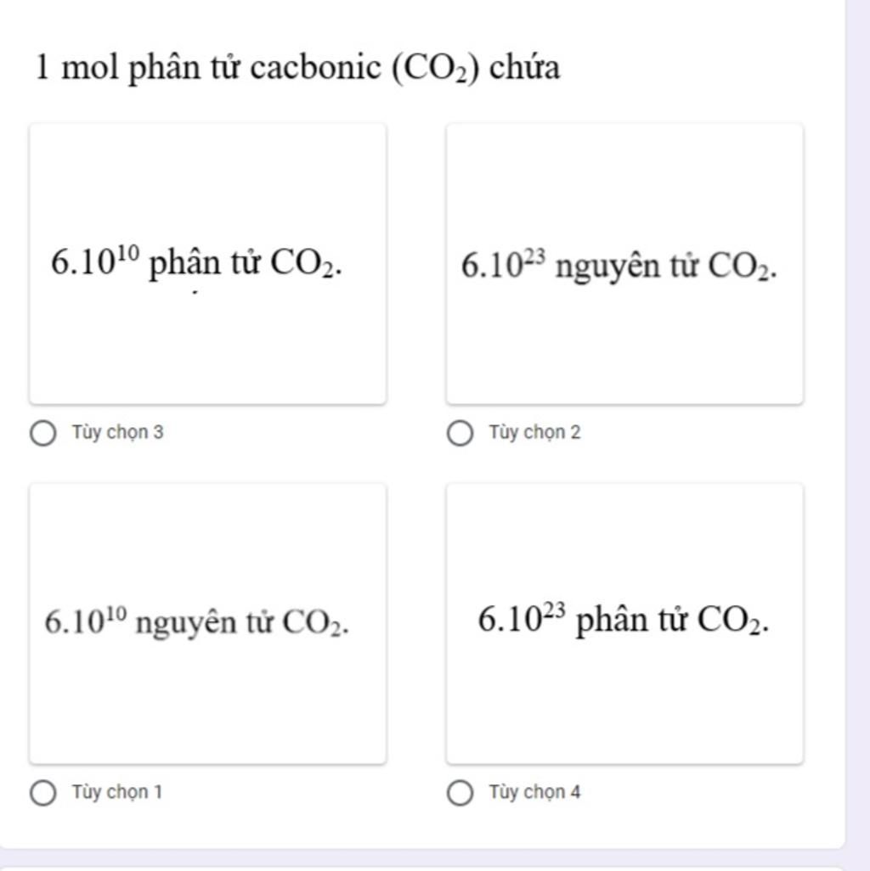870x871 pixels.
Task: Click the word chứa in the question
Action: (524, 67)
